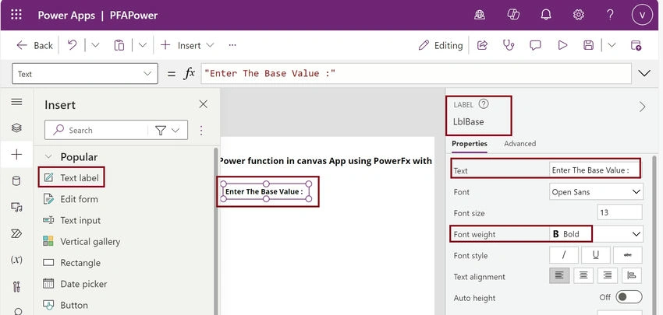
Task: Toggle strikethrough font style
Action: 628,255
